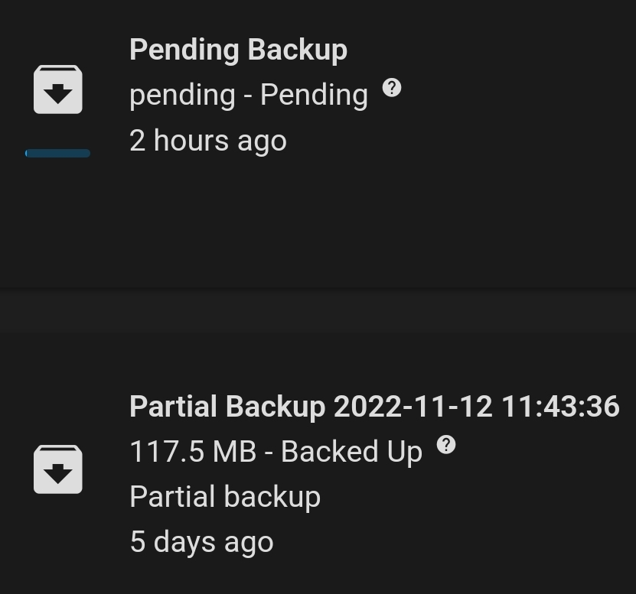The width and height of the screenshot is (636, 594).
Task: Click the 5 days ago timestamp
Action: point(201,541)
